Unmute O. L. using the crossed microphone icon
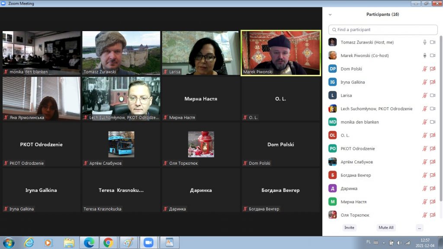The height and width of the screenshot is (249, 443). coord(425,135)
